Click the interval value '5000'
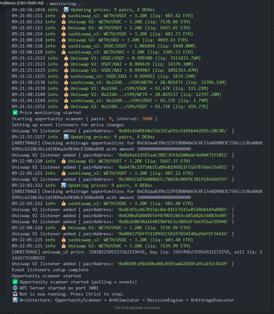Screen dimensions: 274x314 tap(147, 119)
